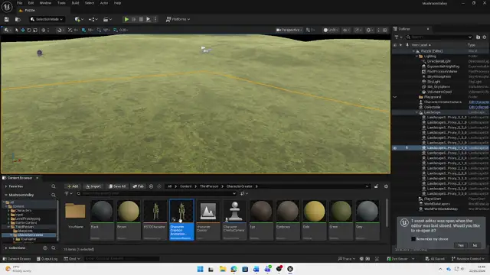Click No in the reopen asset prompt
Screen dimensions: 490x275
[475, 245]
